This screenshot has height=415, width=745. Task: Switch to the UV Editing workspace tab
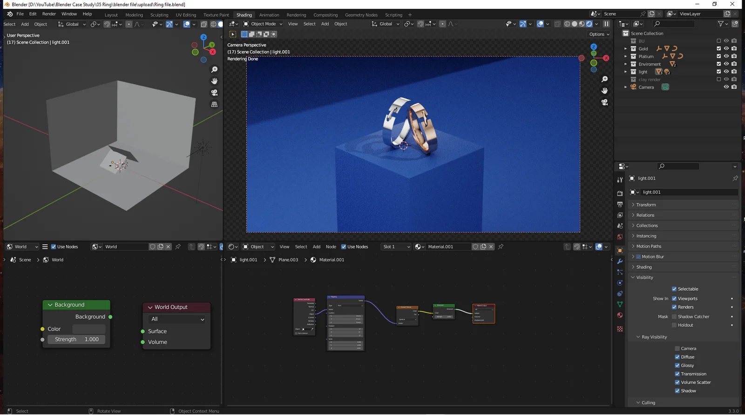[x=186, y=15]
